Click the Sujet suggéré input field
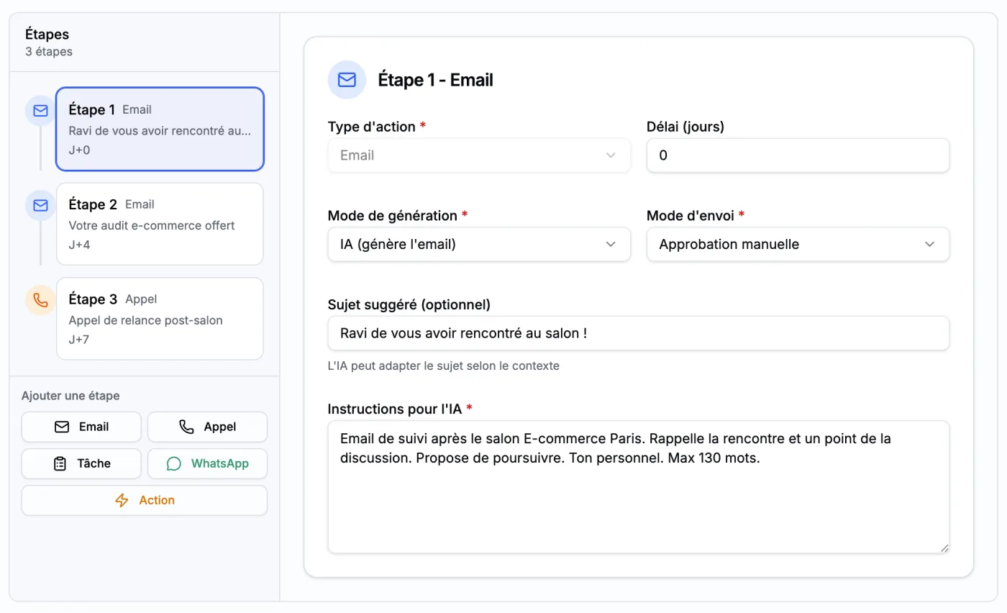1007x613 pixels. pyautogui.click(x=639, y=334)
